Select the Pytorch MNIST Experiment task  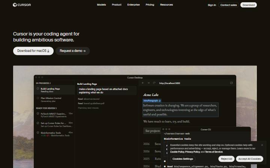click(54, 115)
